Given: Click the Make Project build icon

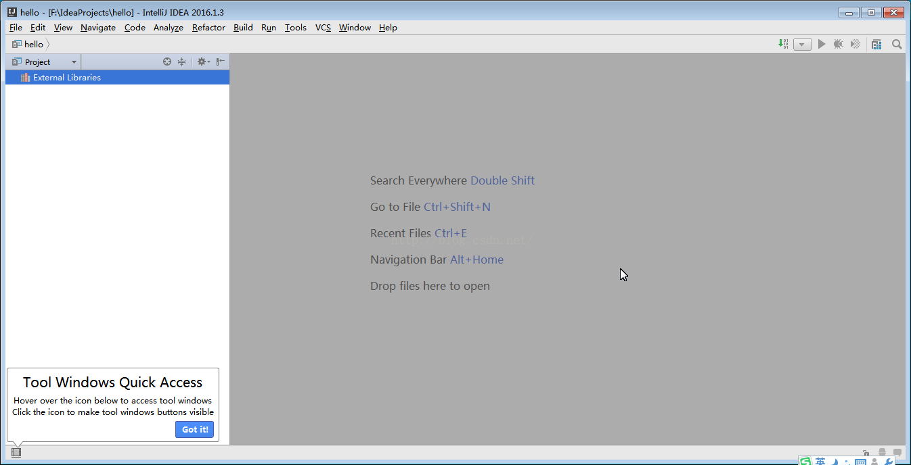Looking at the screenshot, I should click(x=783, y=44).
